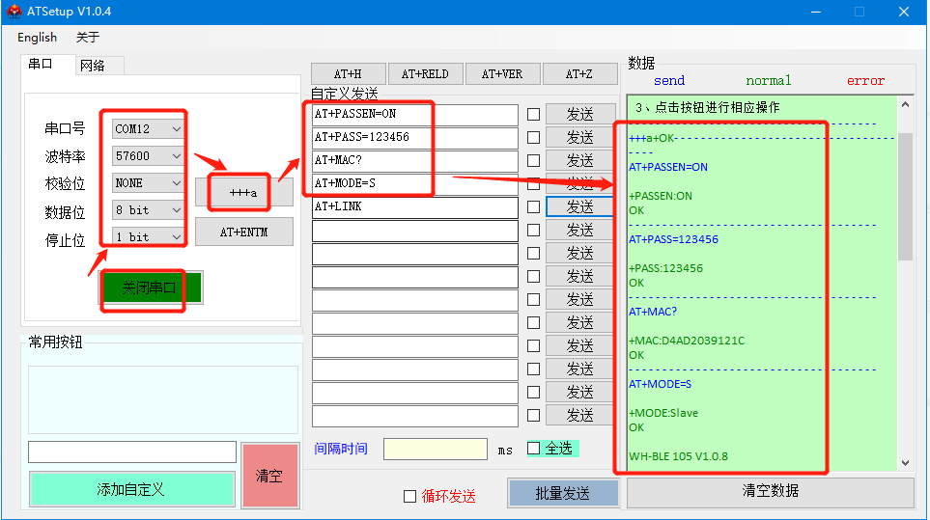The height and width of the screenshot is (520, 930).
Task: Send the AT+VER quick command
Action: (x=501, y=74)
